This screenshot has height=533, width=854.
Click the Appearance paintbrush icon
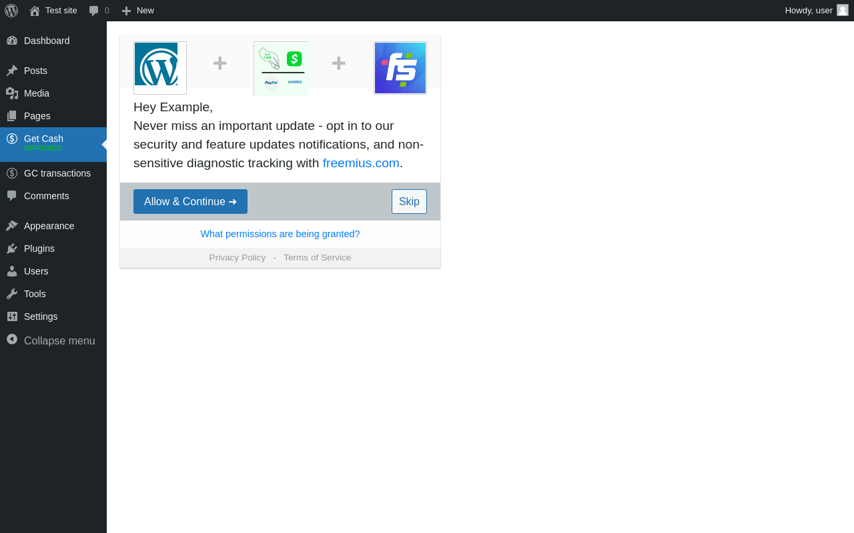(x=12, y=226)
